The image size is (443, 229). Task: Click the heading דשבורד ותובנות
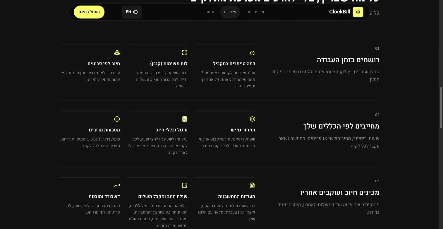tap(104, 197)
